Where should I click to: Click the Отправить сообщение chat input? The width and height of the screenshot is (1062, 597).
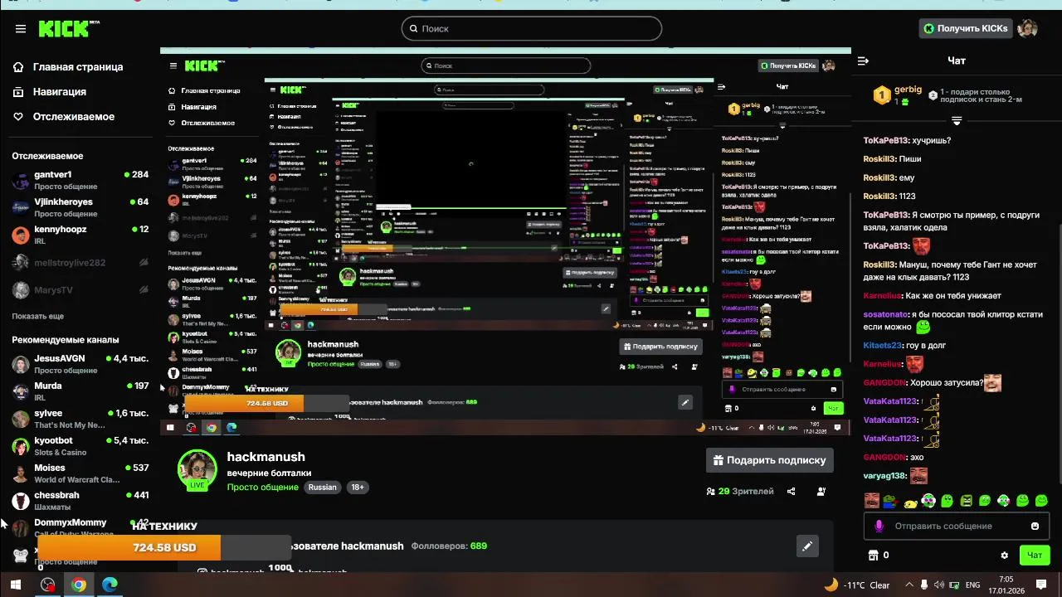(x=956, y=527)
